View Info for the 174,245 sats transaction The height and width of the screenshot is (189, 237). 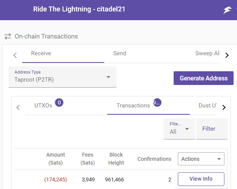click(201, 179)
